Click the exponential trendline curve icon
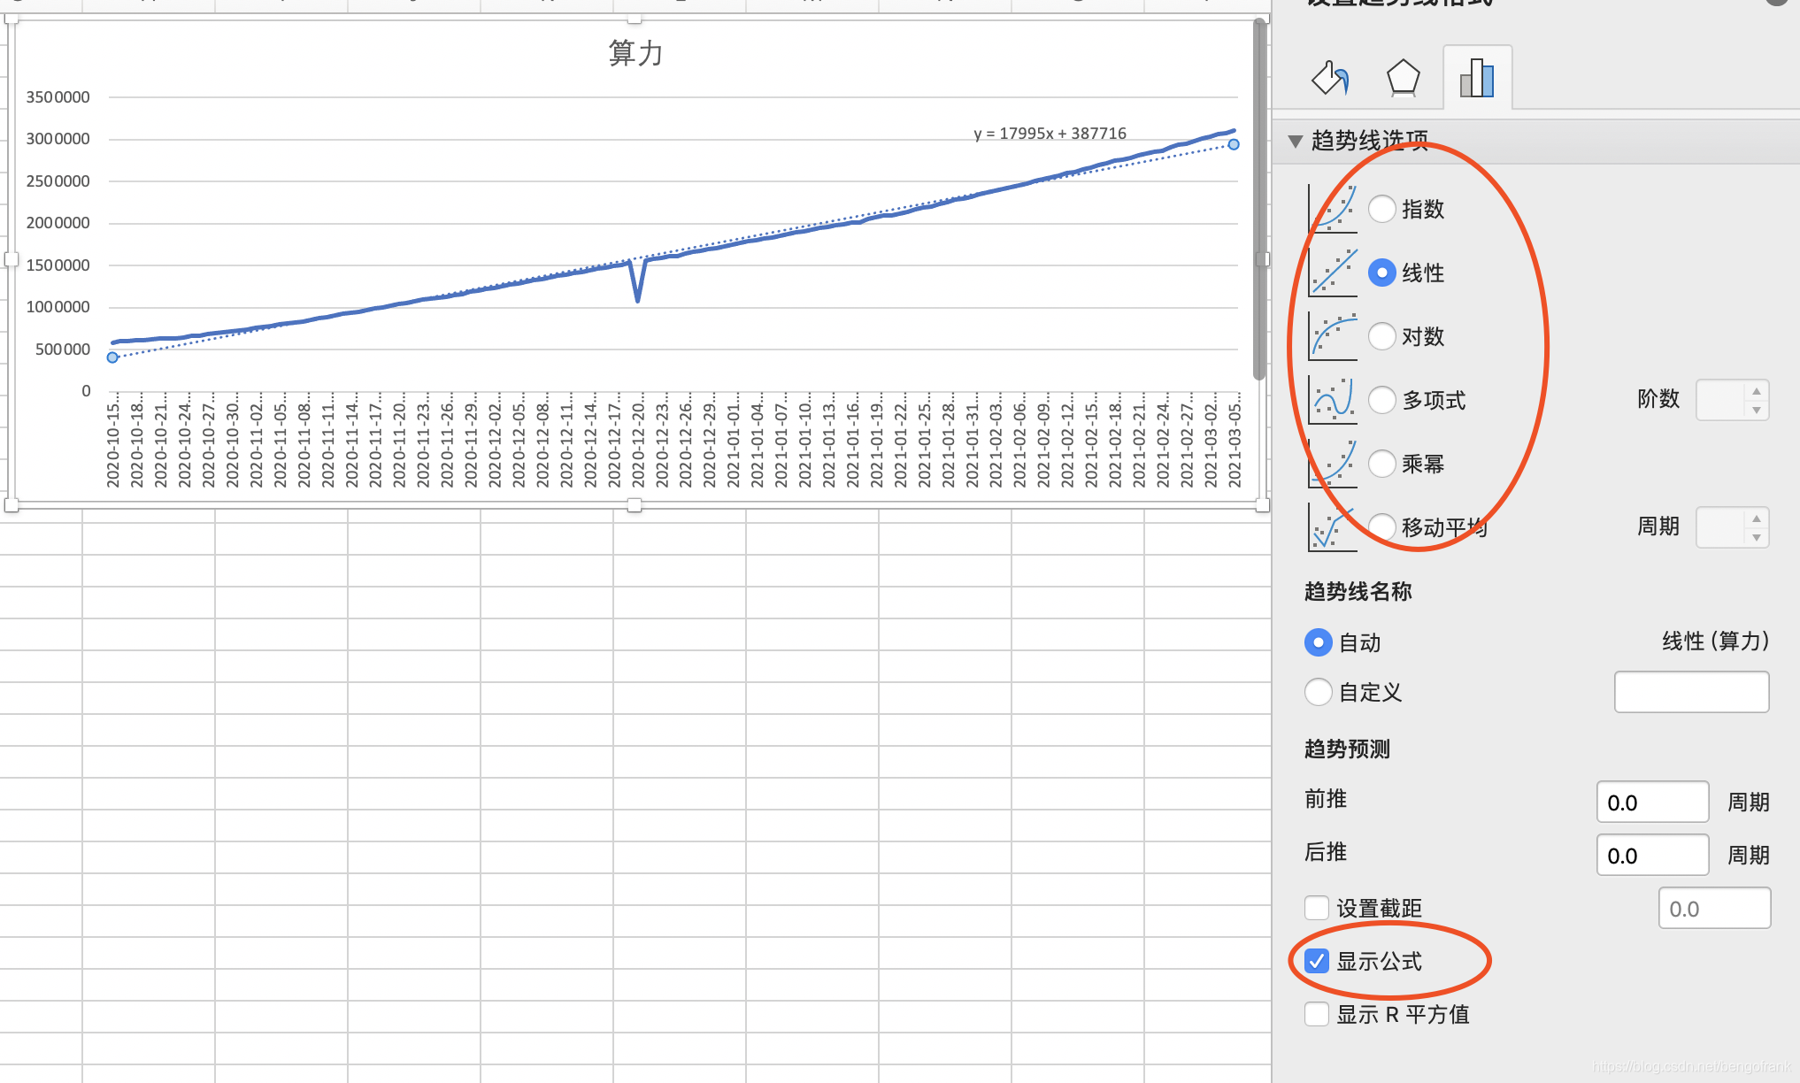The width and height of the screenshot is (1800, 1083). 1333,209
